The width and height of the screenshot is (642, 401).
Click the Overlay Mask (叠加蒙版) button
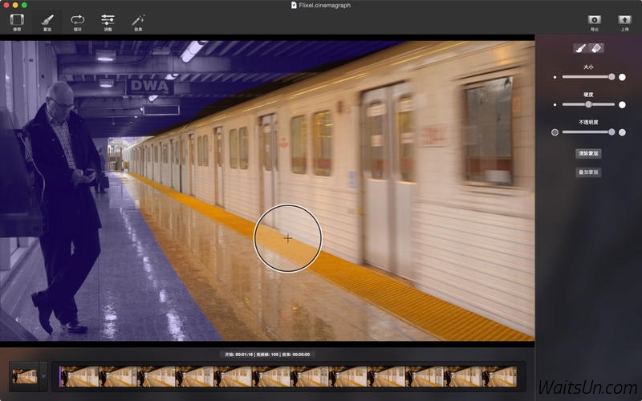(588, 172)
